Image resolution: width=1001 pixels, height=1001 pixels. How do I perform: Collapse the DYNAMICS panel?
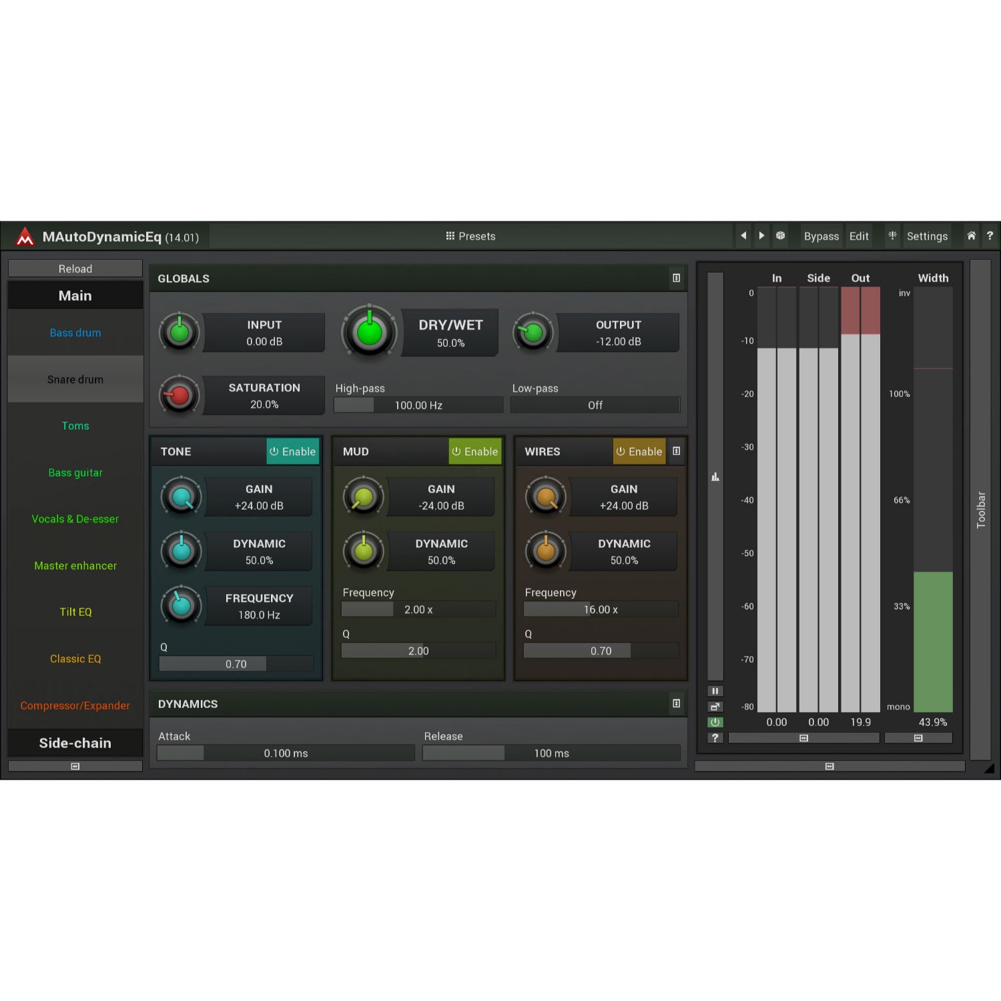coord(676,703)
